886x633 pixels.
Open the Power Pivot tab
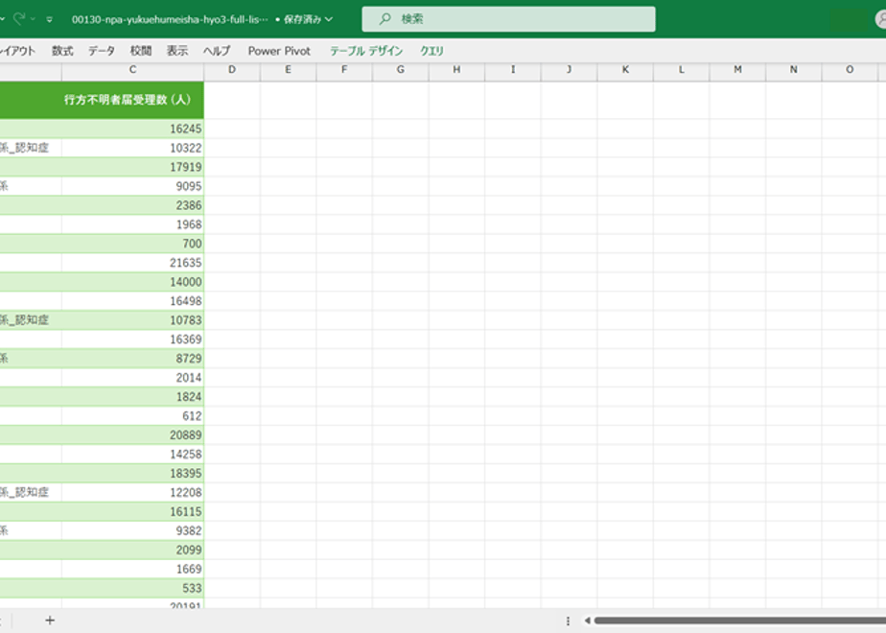(279, 51)
